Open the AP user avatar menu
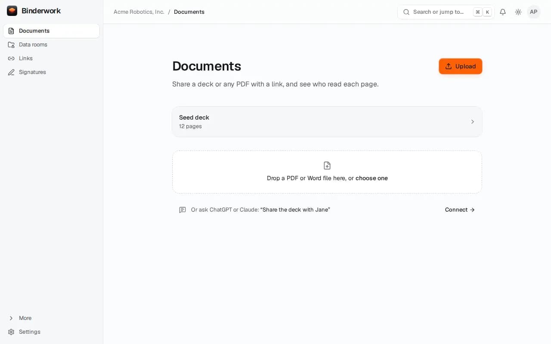Screen dimensions: 551x344 coord(534,12)
